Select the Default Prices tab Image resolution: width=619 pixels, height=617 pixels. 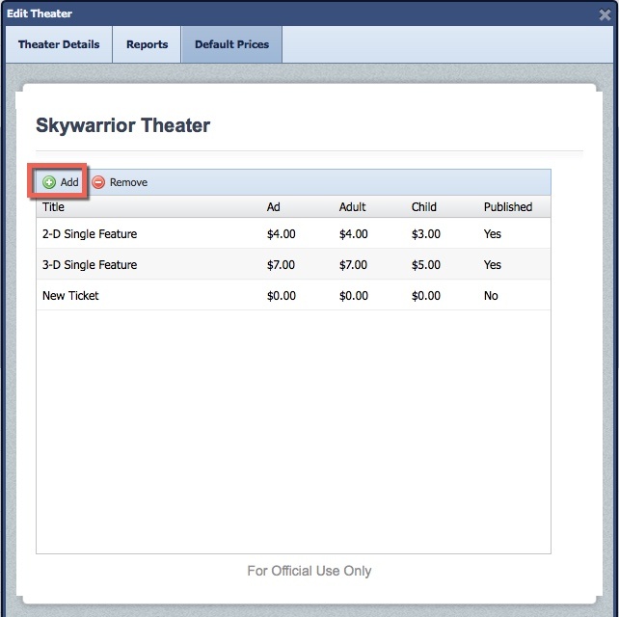(231, 44)
